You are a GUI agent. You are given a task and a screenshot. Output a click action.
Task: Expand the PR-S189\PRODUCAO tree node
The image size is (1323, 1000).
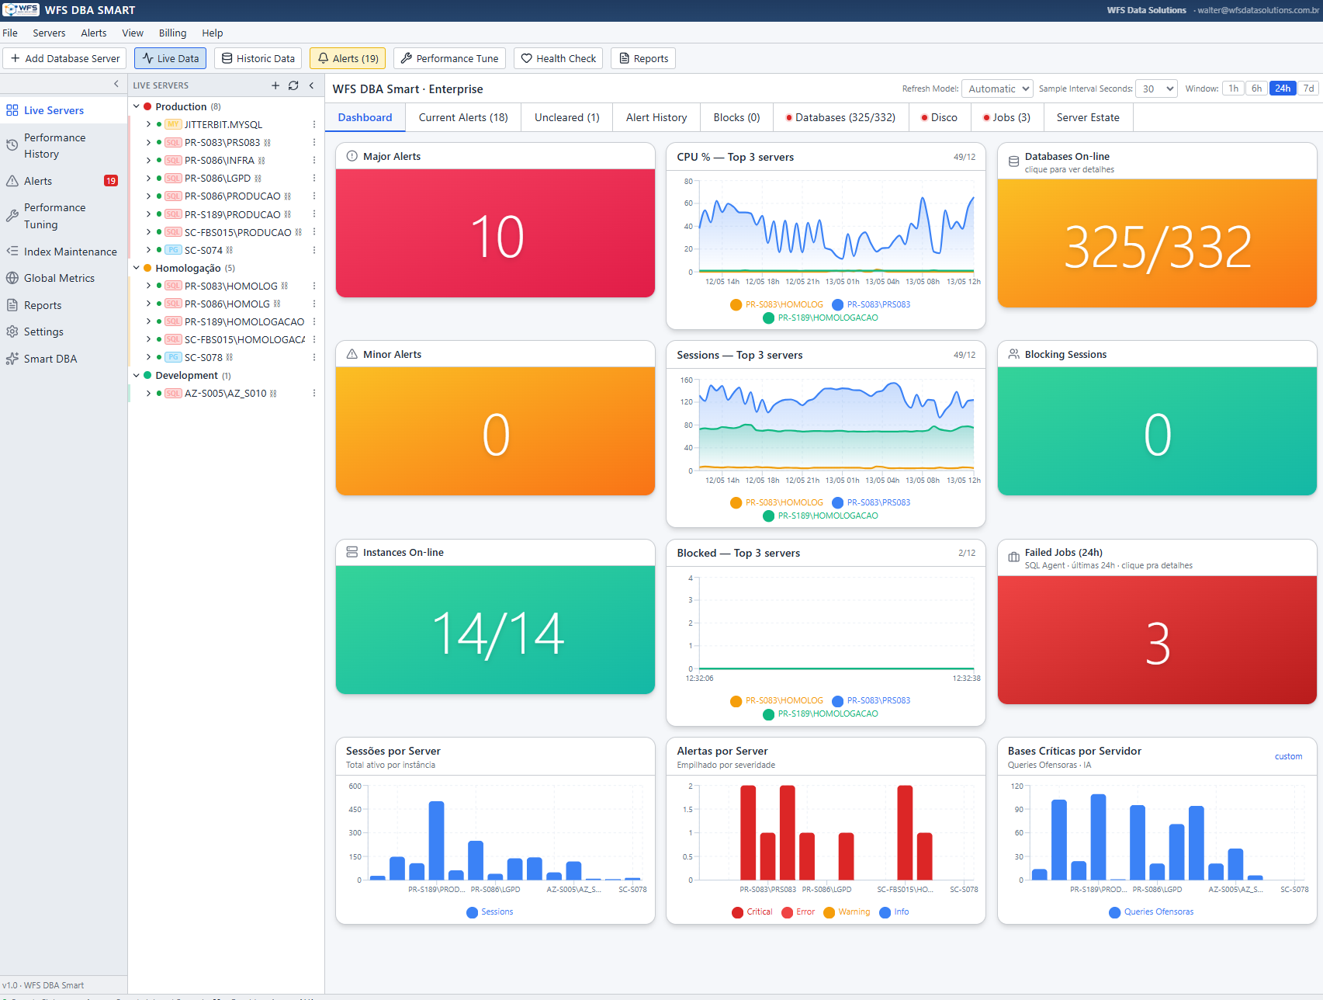[148, 214]
